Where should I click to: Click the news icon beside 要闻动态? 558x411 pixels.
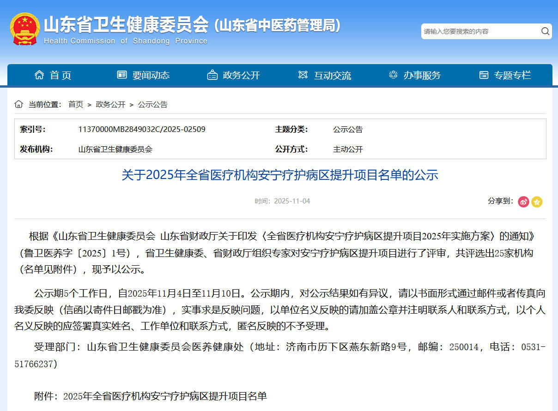pyautogui.click(x=122, y=75)
